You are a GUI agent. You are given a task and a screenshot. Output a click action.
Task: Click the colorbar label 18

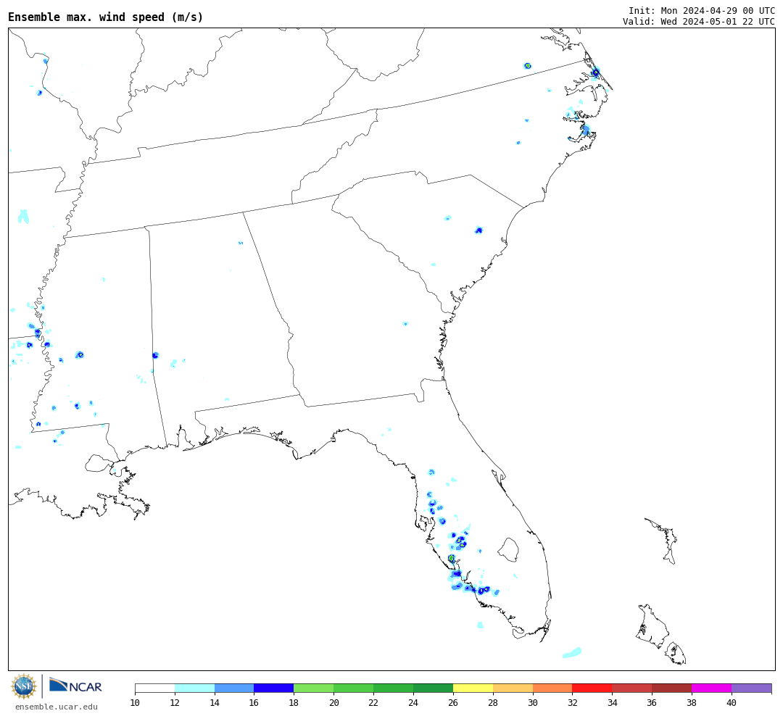pyautogui.click(x=294, y=703)
